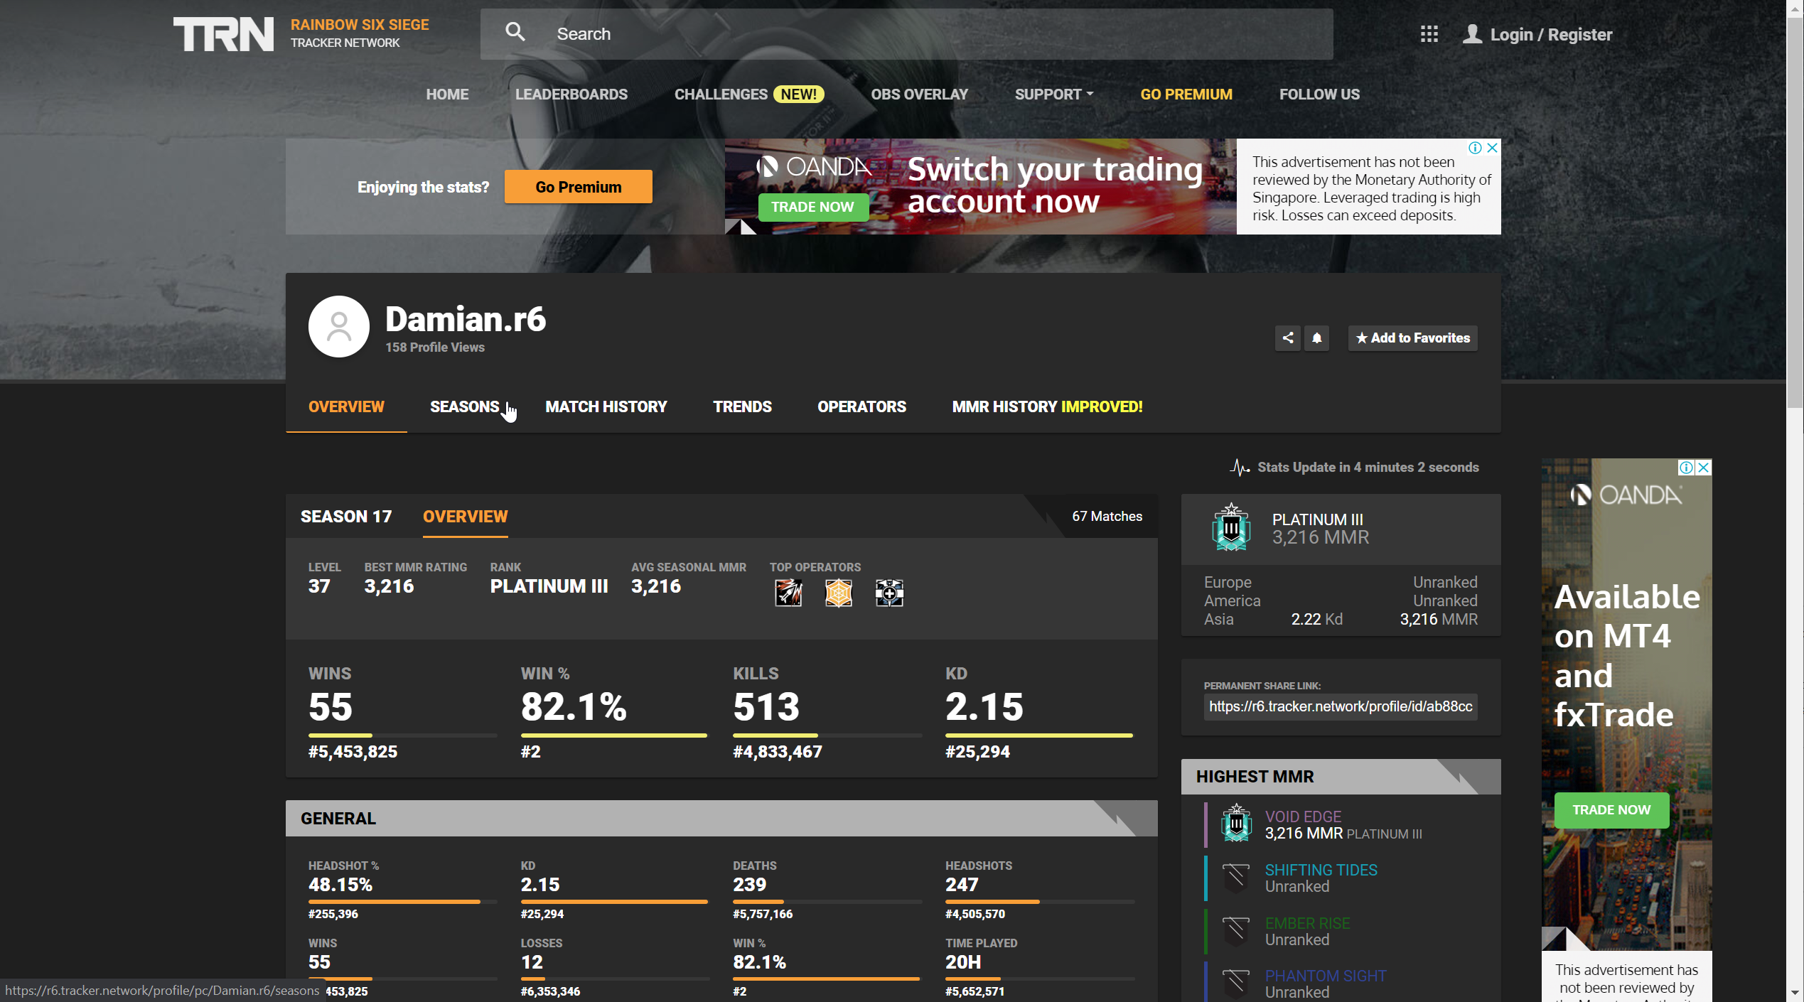
Task: Click the notification bell icon
Action: pos(1316,338)
